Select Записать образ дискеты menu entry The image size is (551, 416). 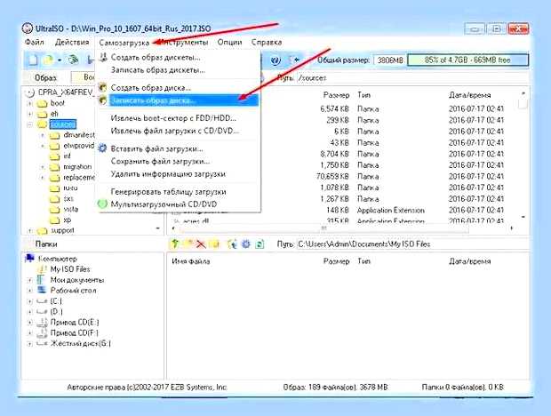click(x=178, y=70)
